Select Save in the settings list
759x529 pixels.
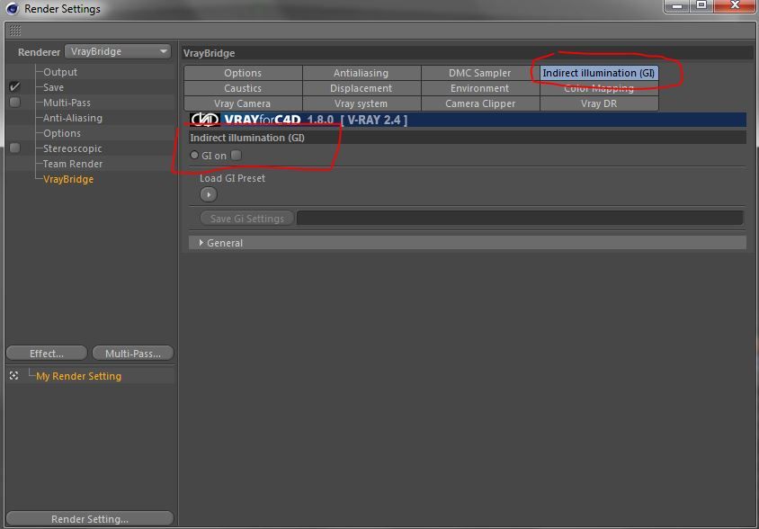coord(53,87)
